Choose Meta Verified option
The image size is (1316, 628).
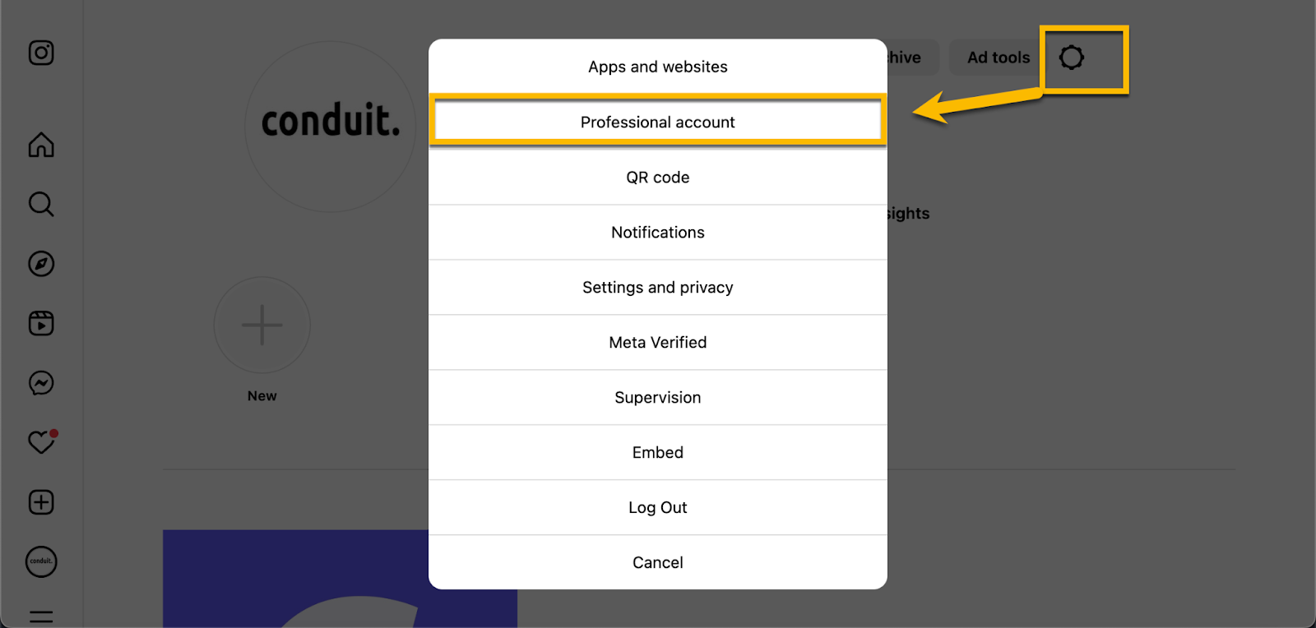tap(657, 343)
